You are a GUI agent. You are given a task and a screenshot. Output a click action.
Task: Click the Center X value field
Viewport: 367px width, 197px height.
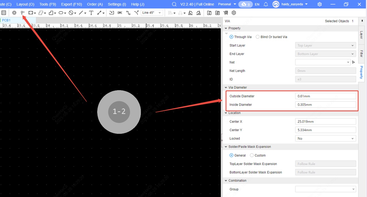tap(325, 122)
